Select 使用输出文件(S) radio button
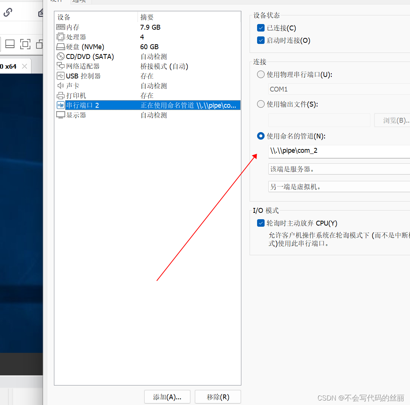The height and width of the screenshot is (405, 410). 261,104
